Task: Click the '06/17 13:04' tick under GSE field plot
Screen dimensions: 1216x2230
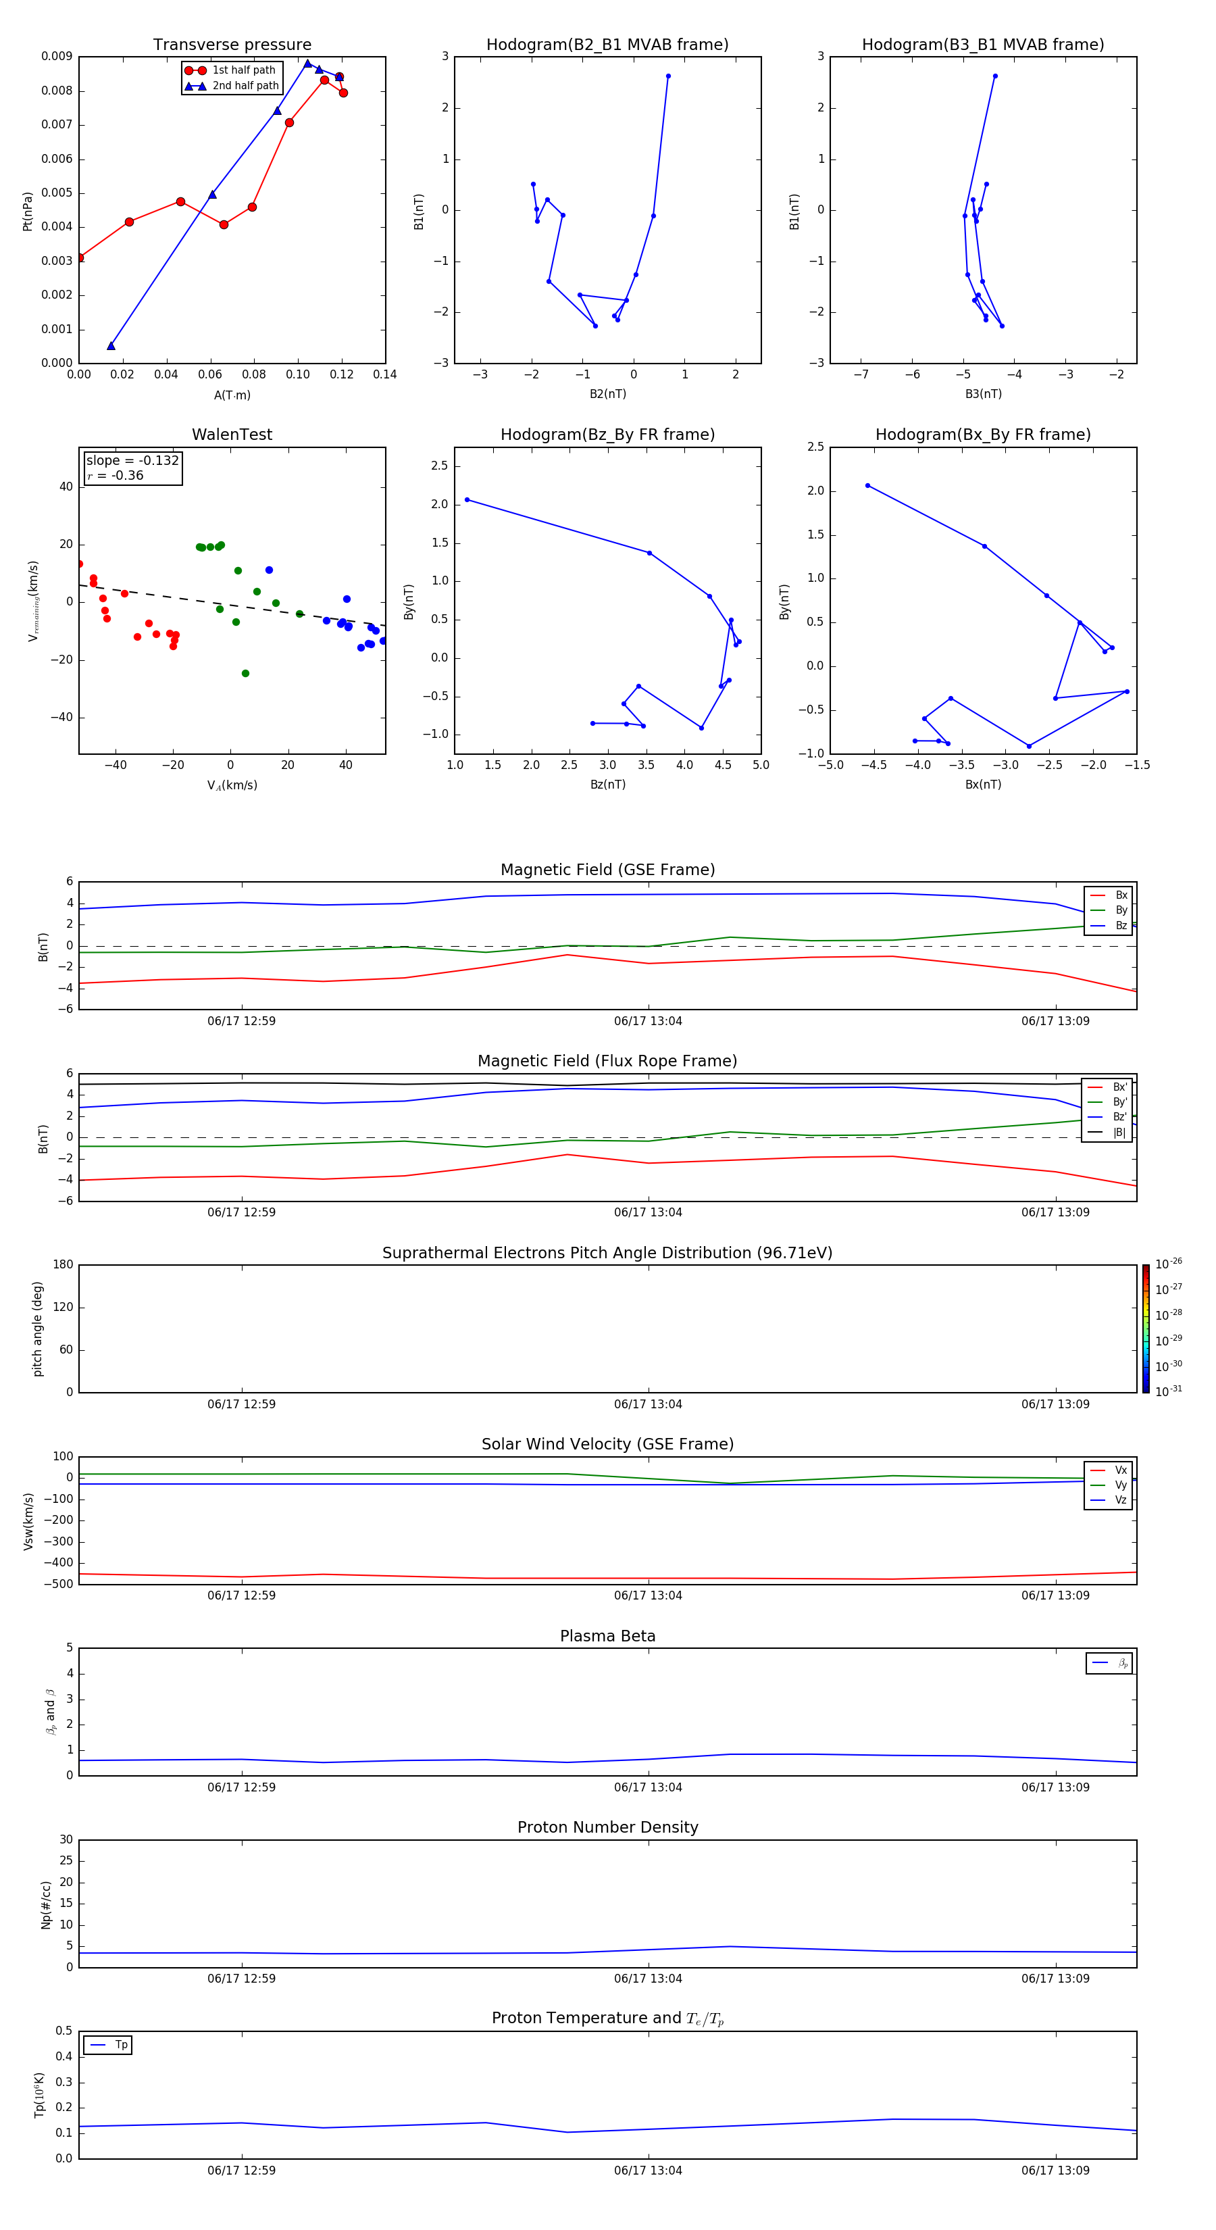Action: point(649,1022)
